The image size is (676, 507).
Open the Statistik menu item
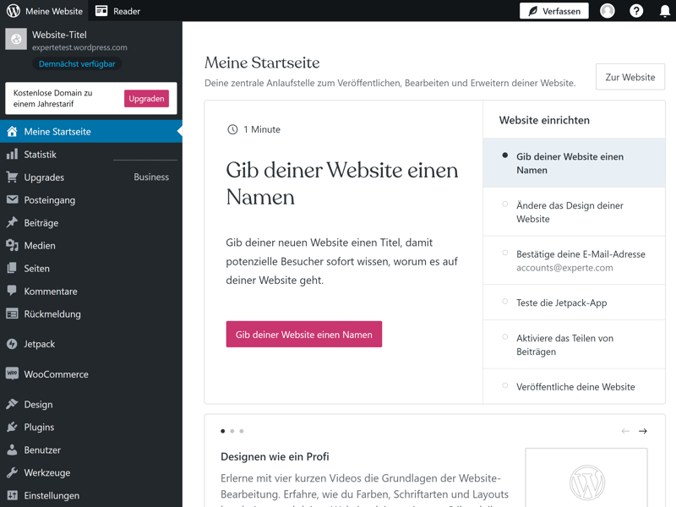pos(91,155)
